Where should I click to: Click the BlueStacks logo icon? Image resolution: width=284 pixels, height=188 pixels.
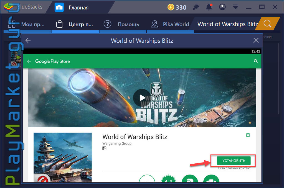[9, 7]
